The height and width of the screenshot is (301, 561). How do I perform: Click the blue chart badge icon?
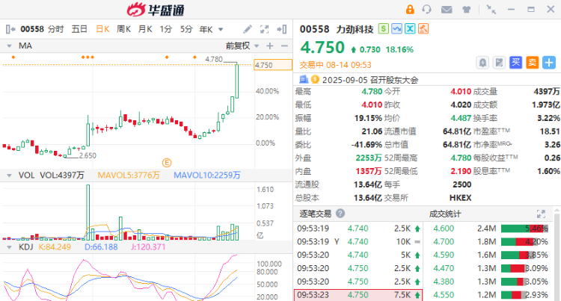(396, 28)
